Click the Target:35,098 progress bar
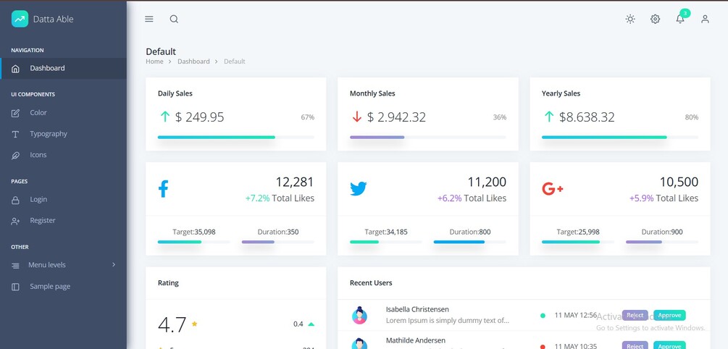 (x=193, y=242)
